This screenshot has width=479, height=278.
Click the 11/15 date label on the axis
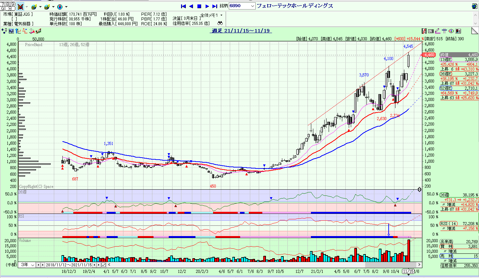[408, 271]
